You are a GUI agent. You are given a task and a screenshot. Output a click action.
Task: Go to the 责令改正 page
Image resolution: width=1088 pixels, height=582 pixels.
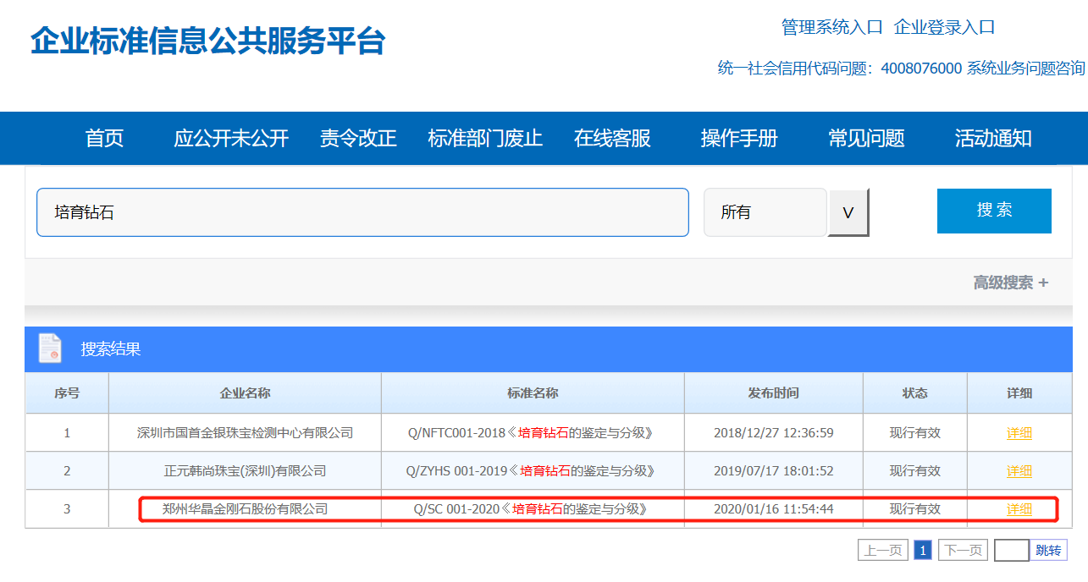coord(358,138)
